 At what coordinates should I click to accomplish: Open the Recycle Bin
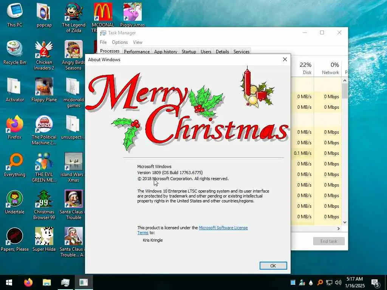(x=15, y=52)
